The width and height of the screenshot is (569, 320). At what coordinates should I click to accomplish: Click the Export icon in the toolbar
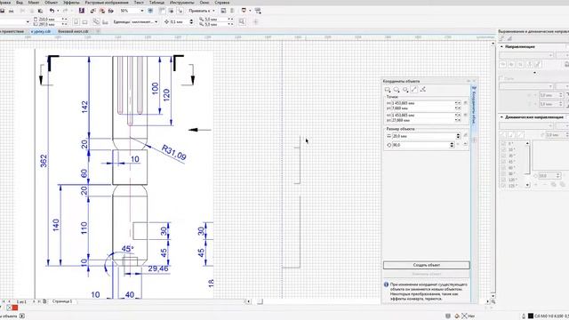click(102, 11)
